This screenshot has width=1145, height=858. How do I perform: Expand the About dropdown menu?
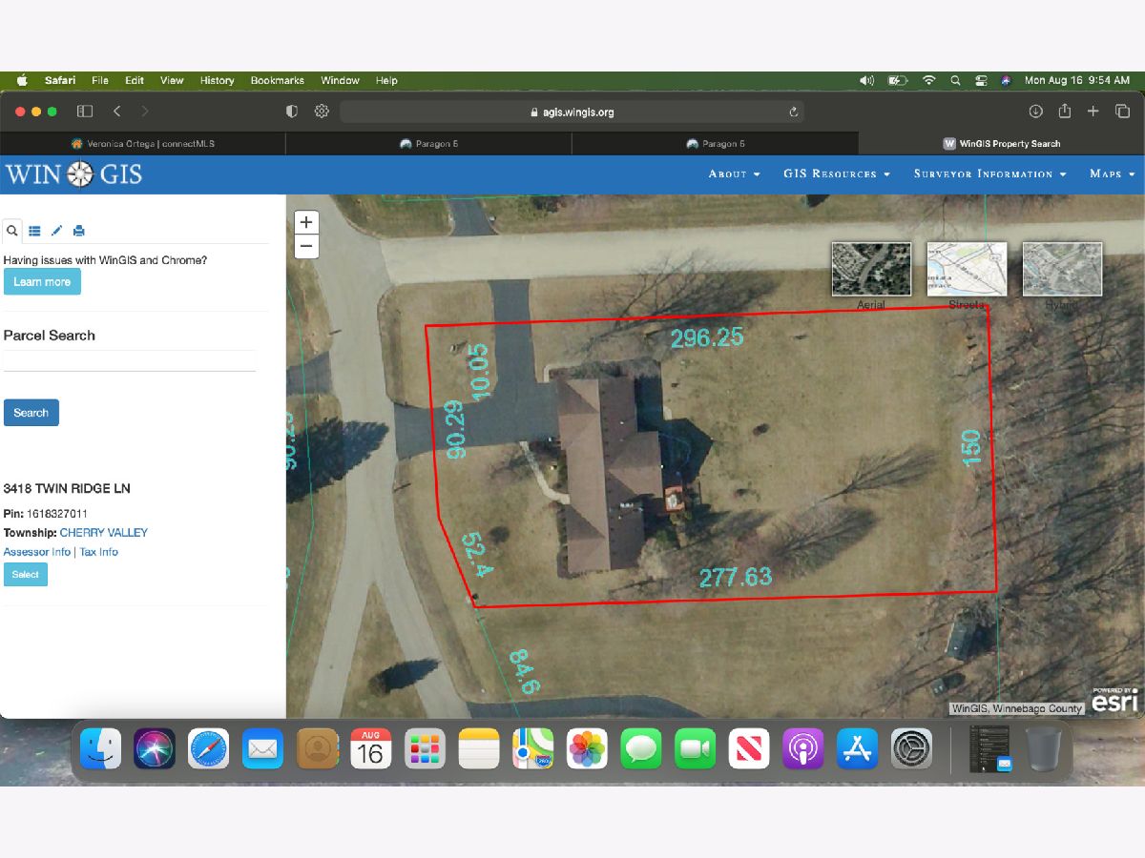pyautogui.click(x=734, y=174)
